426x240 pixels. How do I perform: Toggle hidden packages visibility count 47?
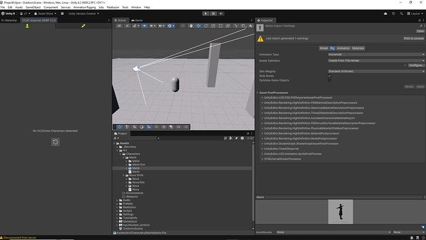click(x=250, y=138)
